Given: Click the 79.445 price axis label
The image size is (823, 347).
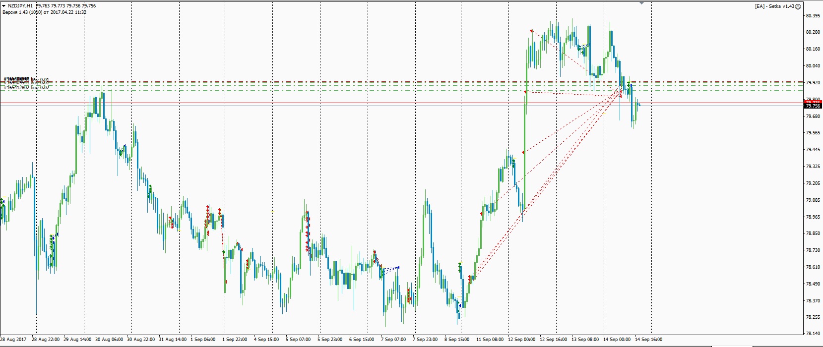Looking at the screenshot, I should pyautogui.click(x=812, y=150).
